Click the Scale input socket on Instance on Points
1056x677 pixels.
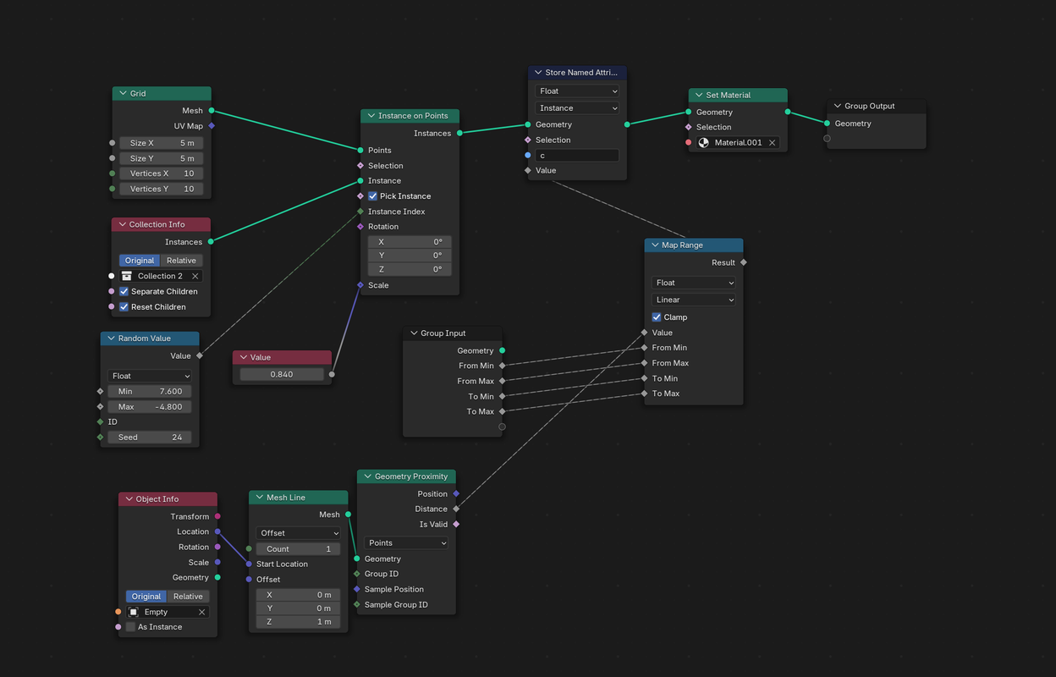coord(360,285)
